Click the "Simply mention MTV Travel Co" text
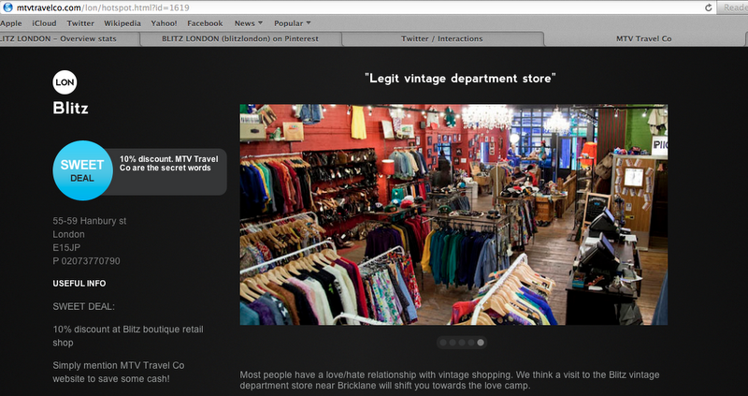The width and height of the screenshot is (748, 396). click(x=119, y=372)
